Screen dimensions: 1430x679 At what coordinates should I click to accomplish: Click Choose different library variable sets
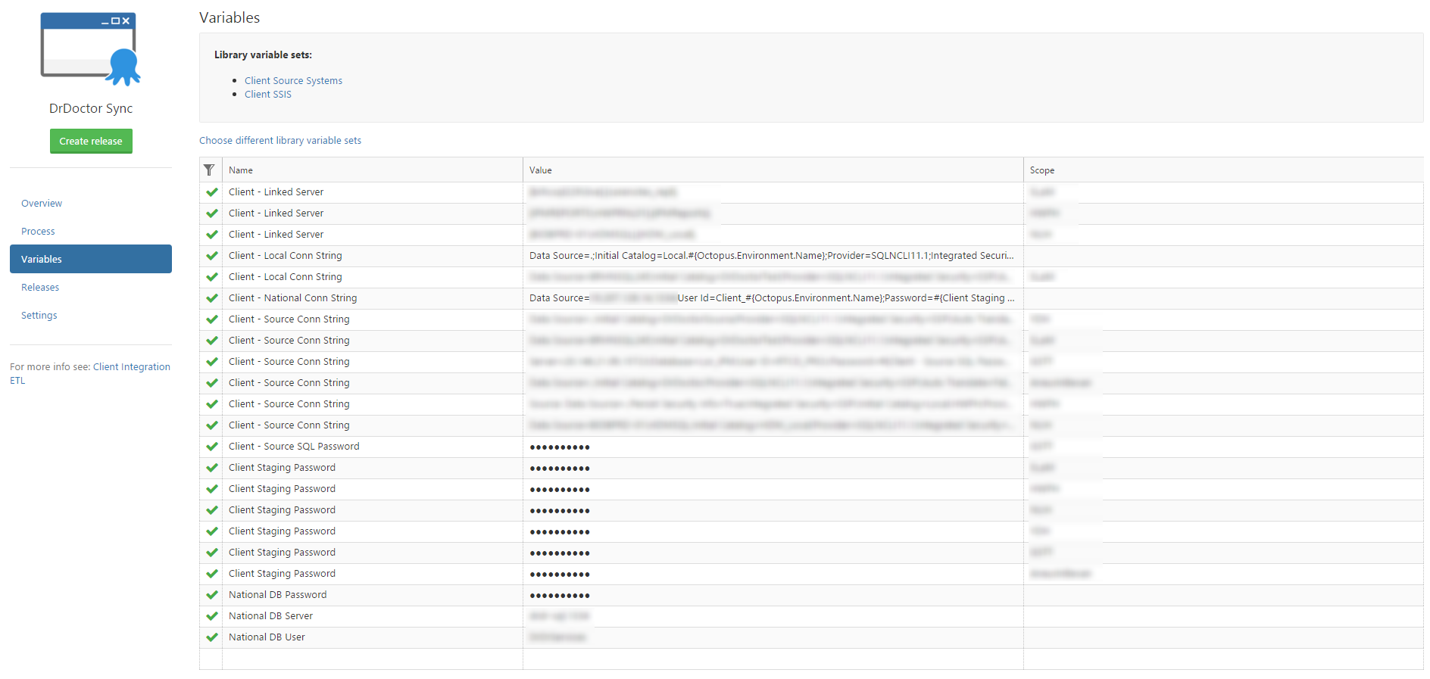pyautogui.click(x=280, y=141)
